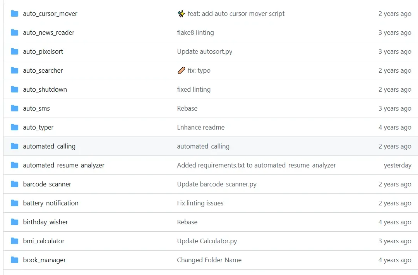Viewport: 418px width, 275px height.
Task: Click the auto_shutdown folder icon
Action: [15, 89]
